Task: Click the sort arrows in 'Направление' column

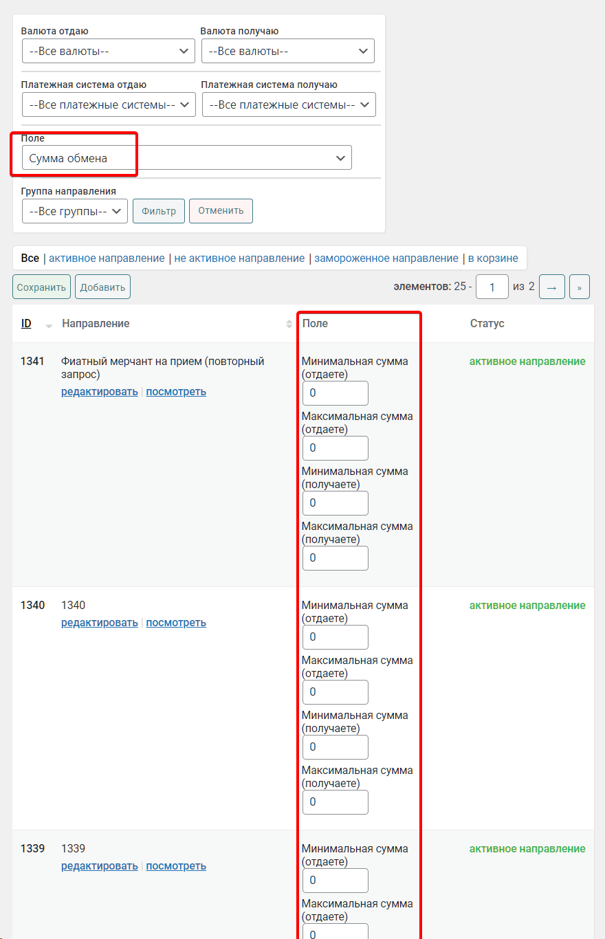Action: pos(289,324)
